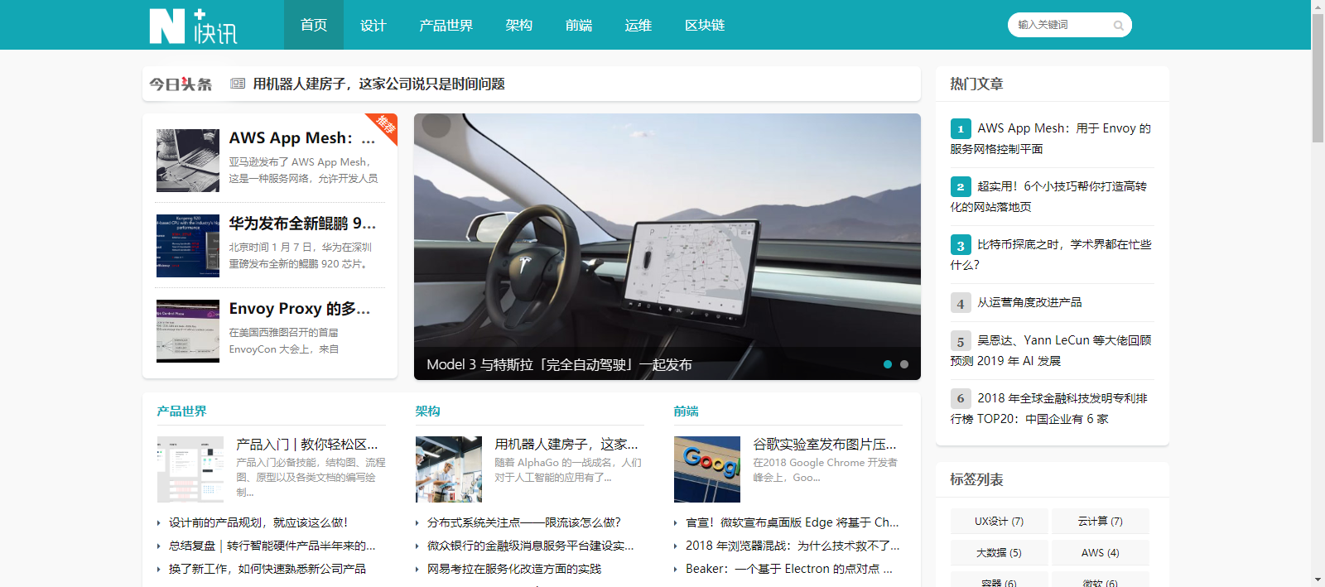Screen dimensions: 1325x587
Task: Select the AWS (4) tag
Action: click(x=1101, y=553)
